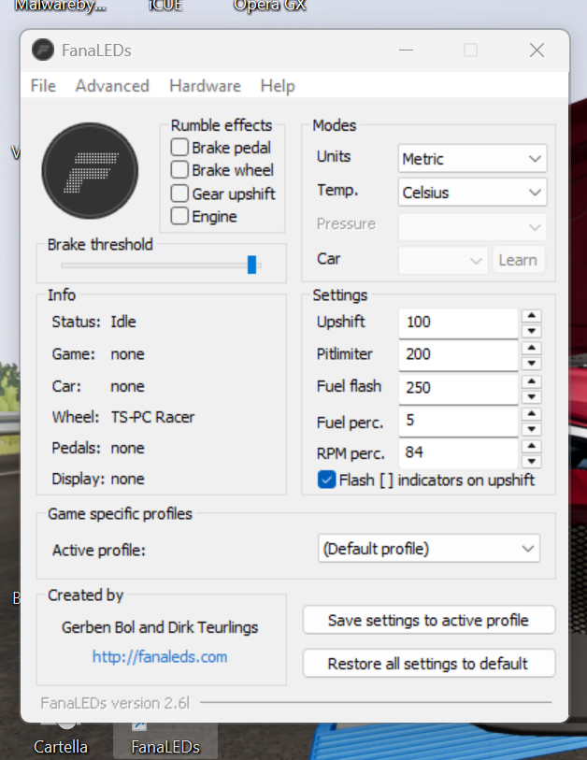Image resolution: width=587 pixels, height=760 pixels.
Task: Increase the RPM perc. value
Action: point(532,446)
